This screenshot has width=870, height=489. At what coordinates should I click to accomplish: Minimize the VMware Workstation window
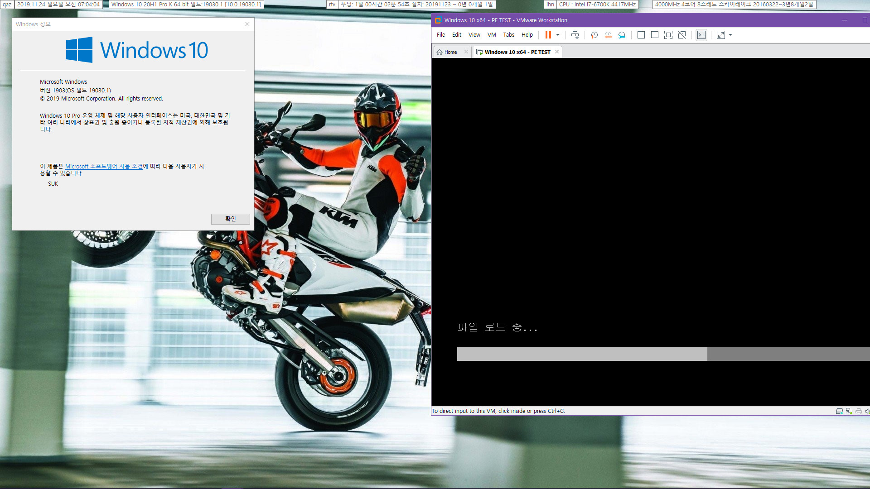point(845,20)
